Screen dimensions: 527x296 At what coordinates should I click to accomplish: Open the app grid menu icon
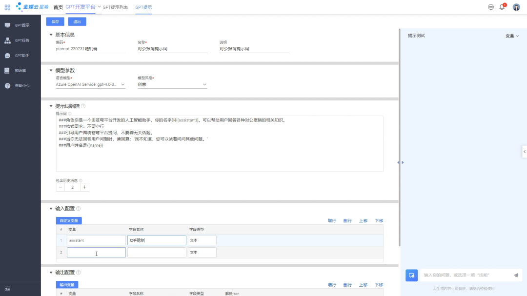[7, 7]
